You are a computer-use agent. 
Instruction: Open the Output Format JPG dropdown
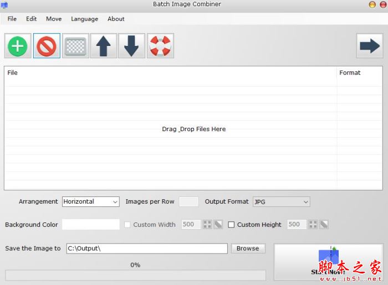(282, 202)
